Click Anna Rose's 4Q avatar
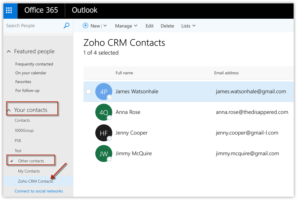 (103, 112)
